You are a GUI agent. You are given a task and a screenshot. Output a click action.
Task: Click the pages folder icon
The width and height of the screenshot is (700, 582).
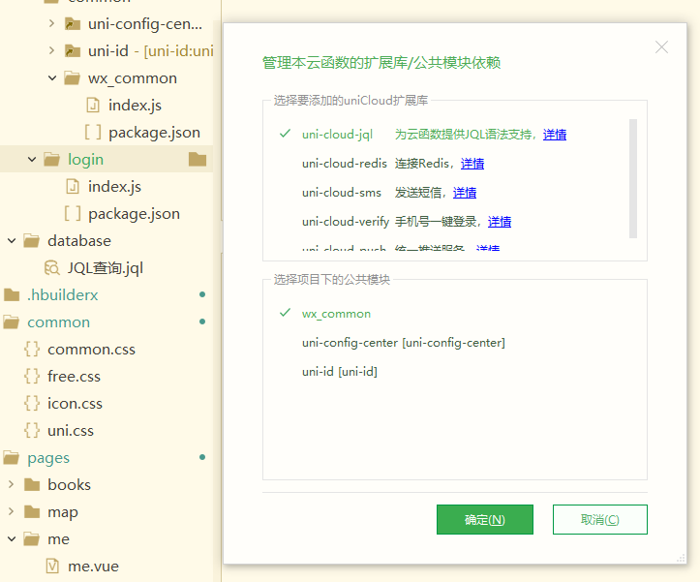(x=12, y=457)
